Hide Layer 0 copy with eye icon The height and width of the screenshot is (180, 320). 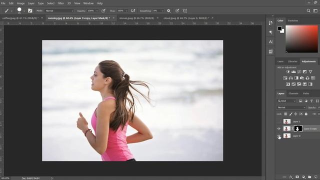click(x=279, y=128)
